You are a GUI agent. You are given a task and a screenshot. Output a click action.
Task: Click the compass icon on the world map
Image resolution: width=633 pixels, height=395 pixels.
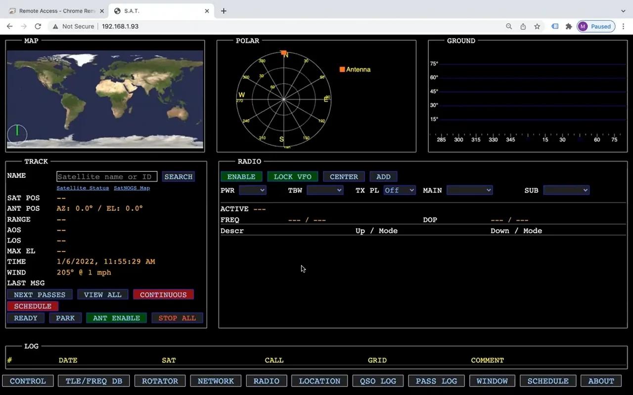point(17,133)
